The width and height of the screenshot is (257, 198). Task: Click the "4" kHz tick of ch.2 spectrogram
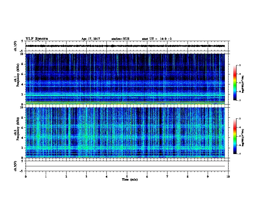(22, 138)
